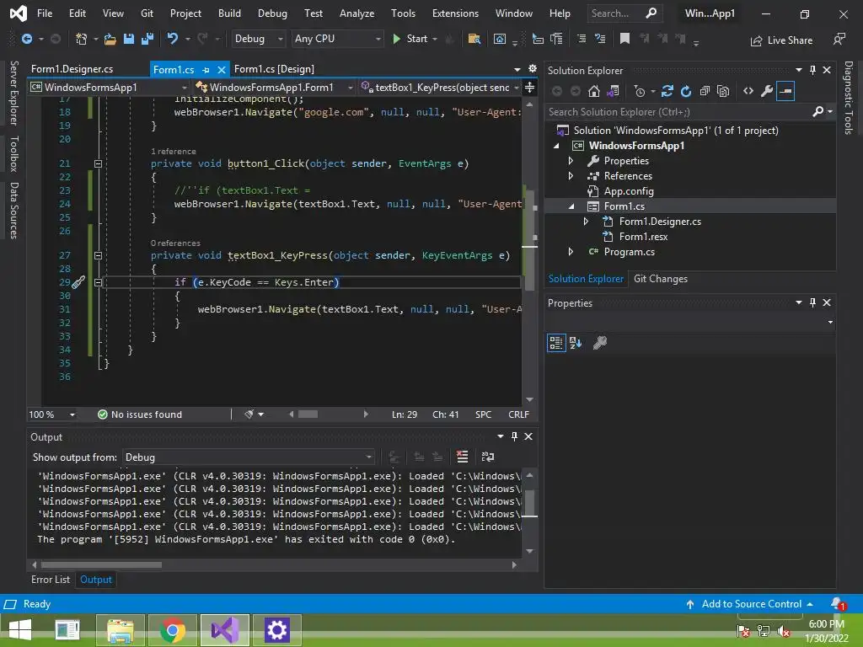863x647 pixels.
Task: Click Add to Source Control in status bar
Action: 751,604
